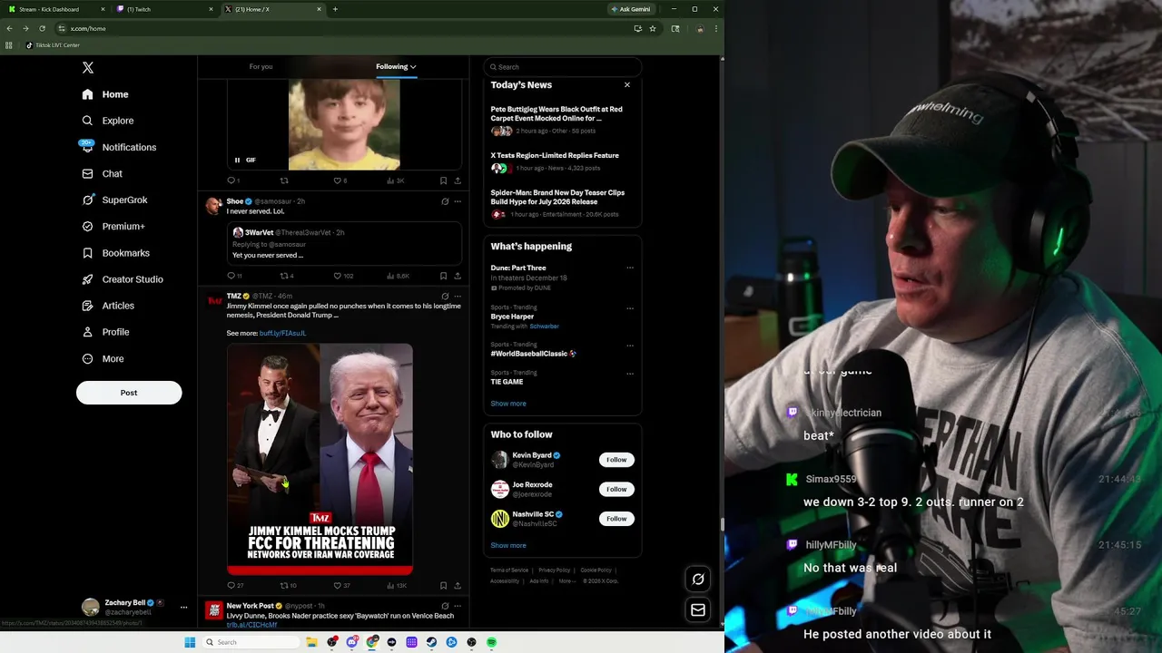
Task: Open options for #WorldBaseballClassic trend
Action: click(630, 346)
